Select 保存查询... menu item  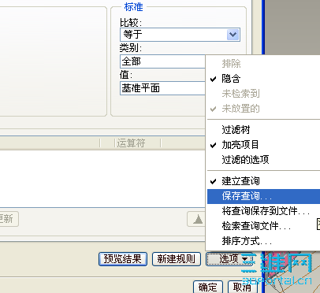tap(263, 196)
